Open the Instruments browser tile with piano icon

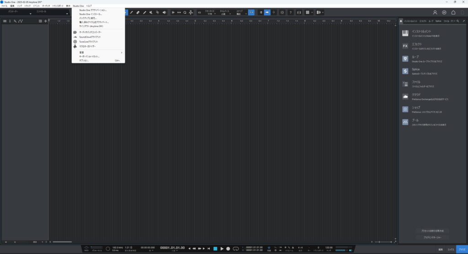[x=405, y=33]
